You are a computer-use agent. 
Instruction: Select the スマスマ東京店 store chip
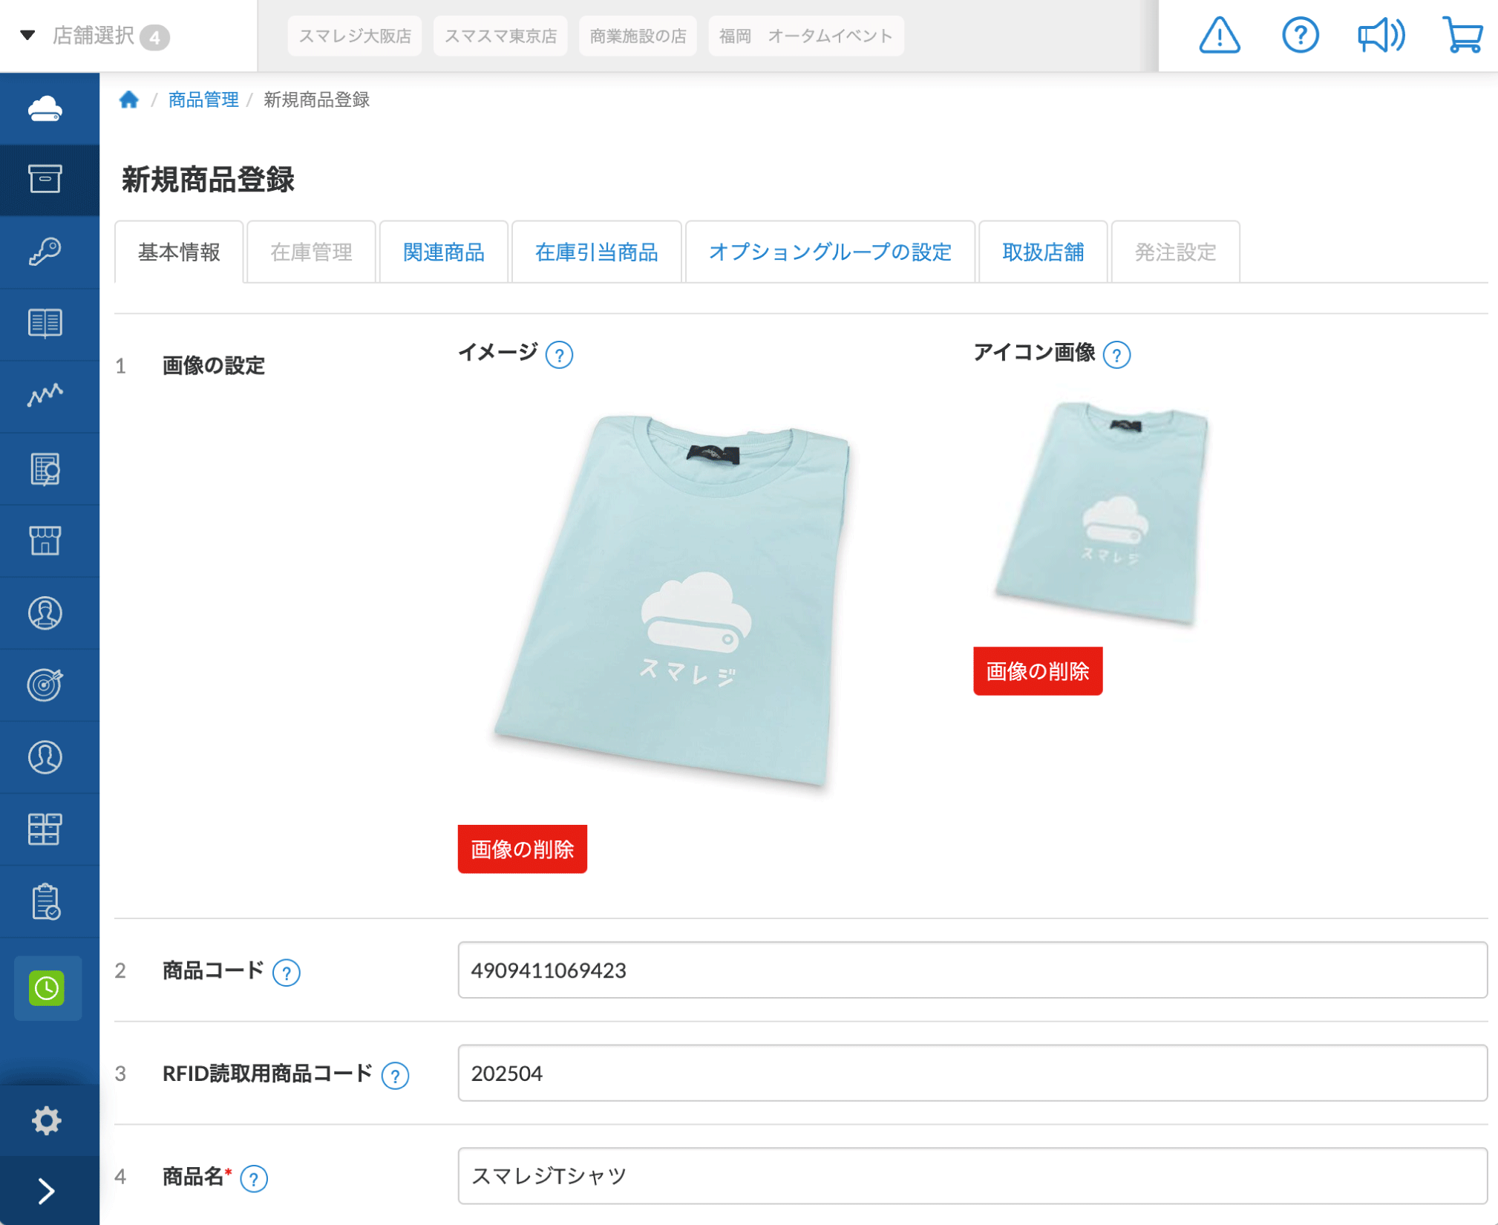500,36
